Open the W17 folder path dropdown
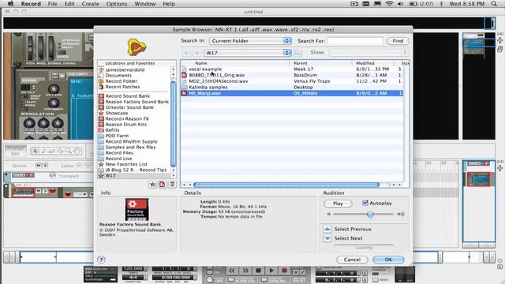Screen dimensions: 505x284 (x=248, y=53)
